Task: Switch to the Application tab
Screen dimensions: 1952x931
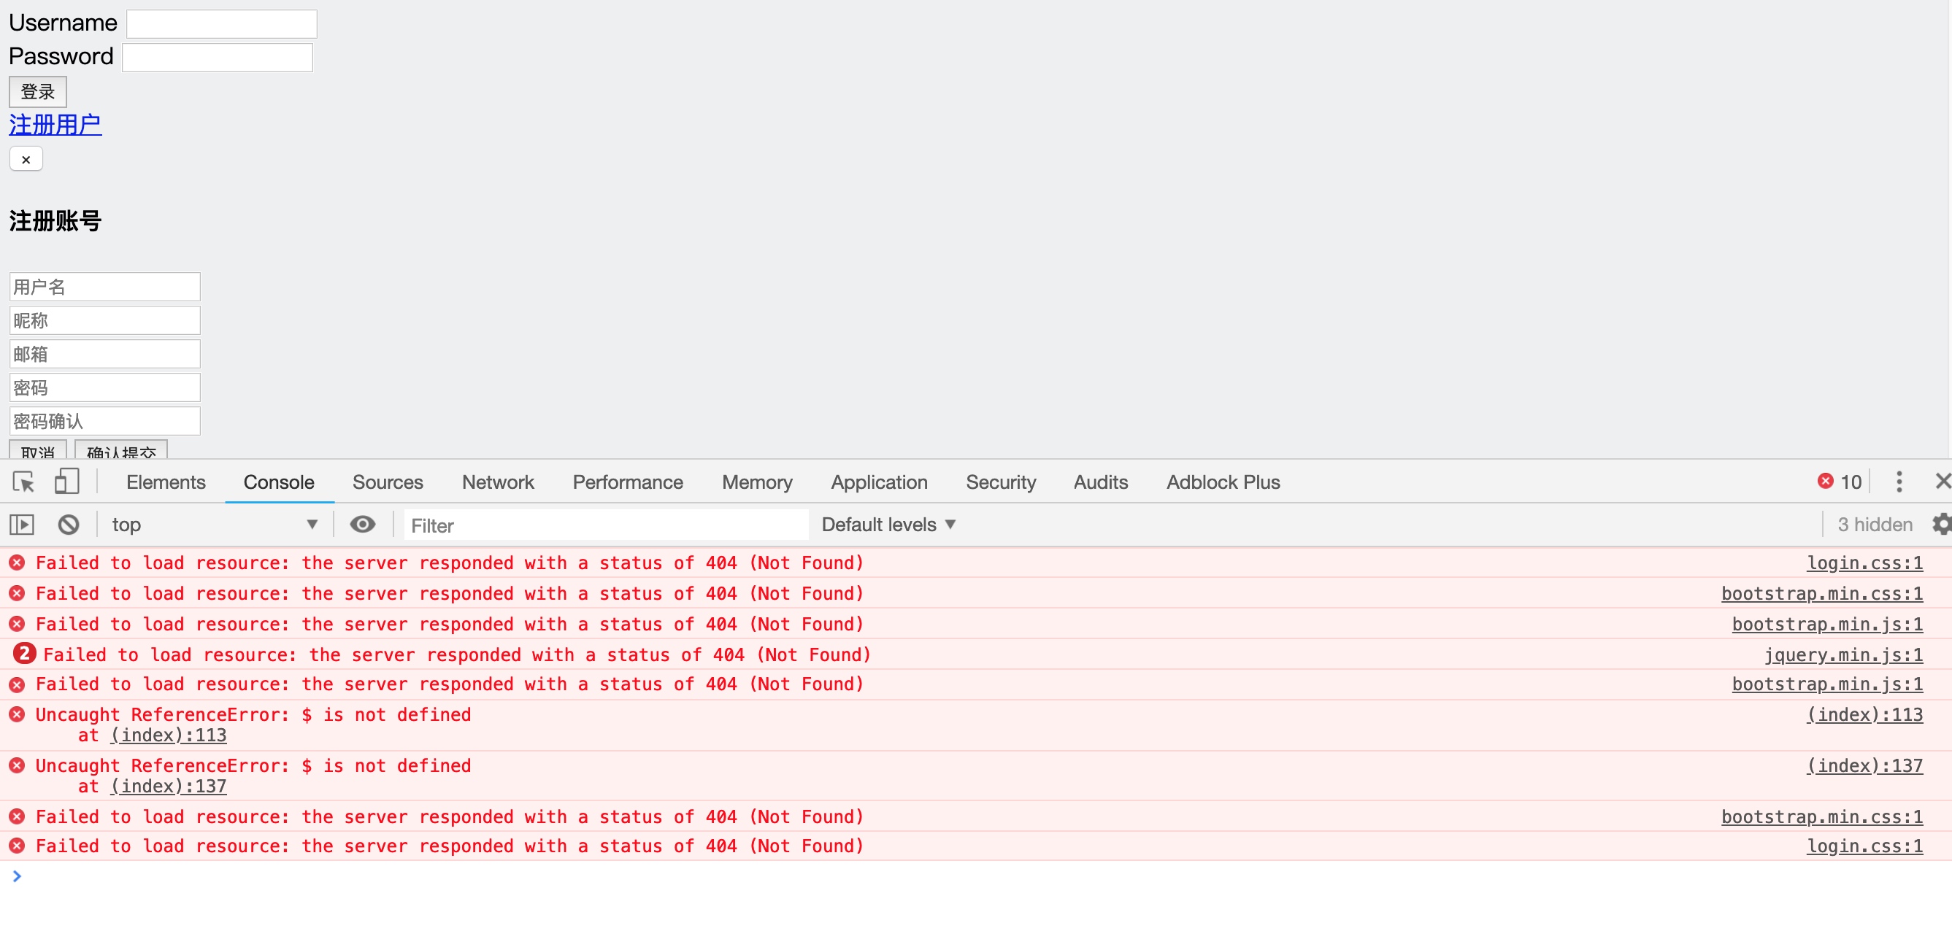Action: click(x=878, y=482)
